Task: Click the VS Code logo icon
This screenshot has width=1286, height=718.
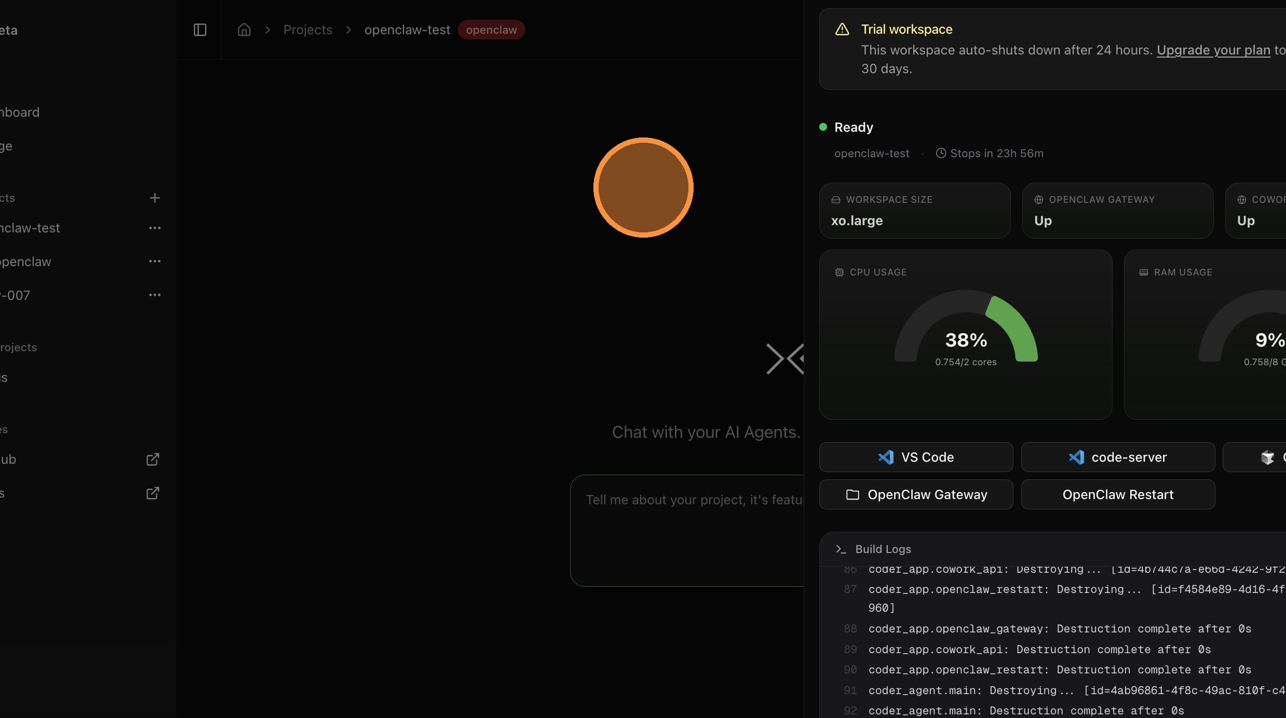Action: [886, 457]
